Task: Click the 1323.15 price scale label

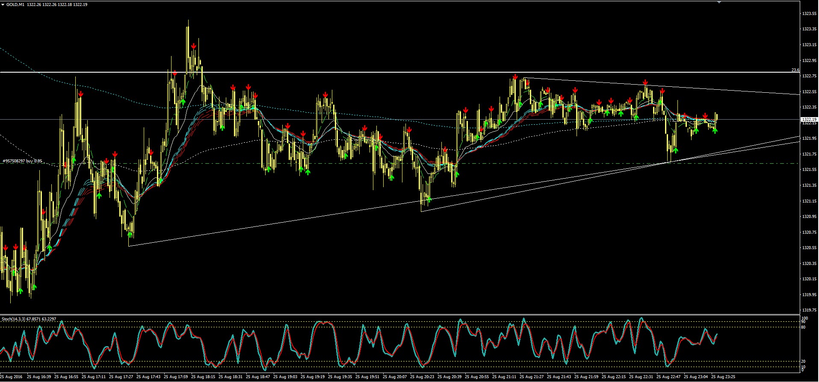Action: (x=810, y=45)
